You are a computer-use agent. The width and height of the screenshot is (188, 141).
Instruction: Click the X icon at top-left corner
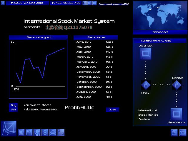coord(3,3)
